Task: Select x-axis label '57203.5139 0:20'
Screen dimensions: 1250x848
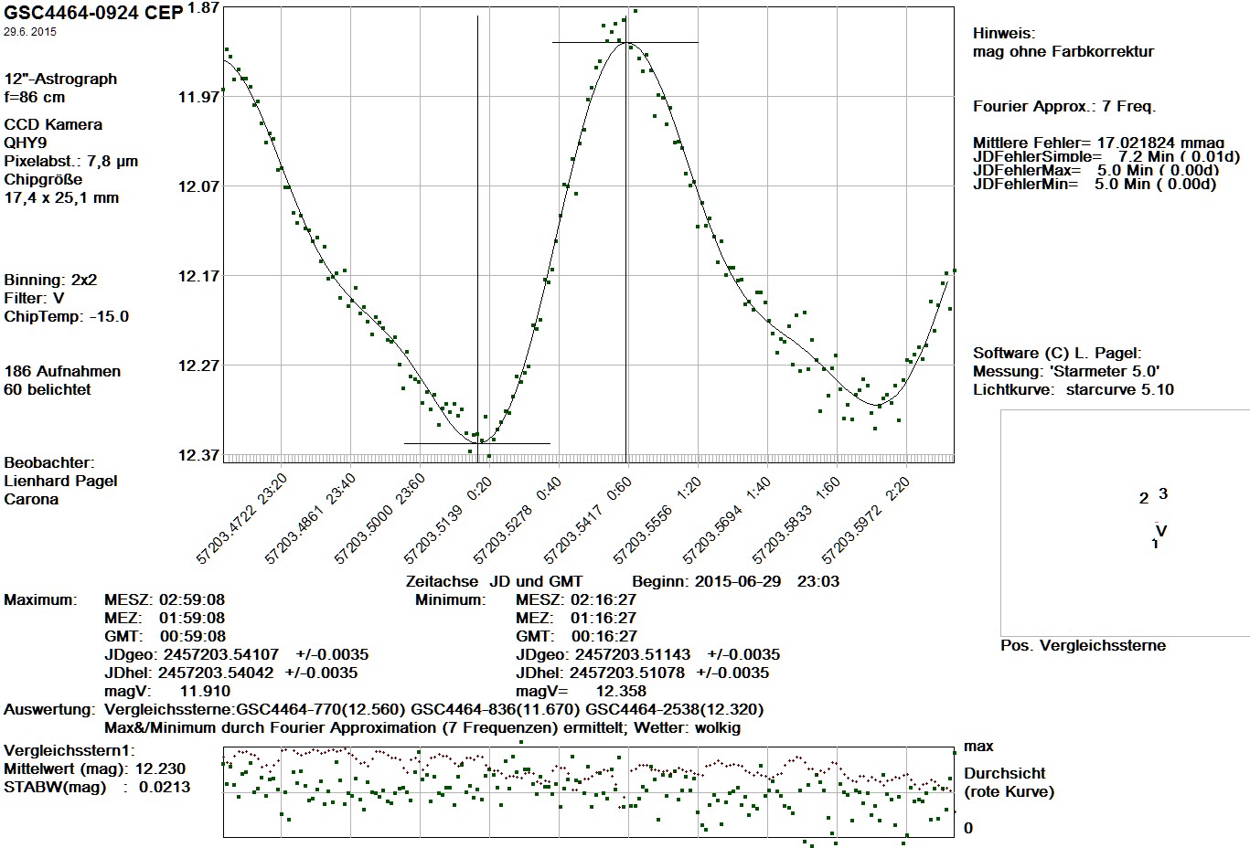Action: point(450,518)
